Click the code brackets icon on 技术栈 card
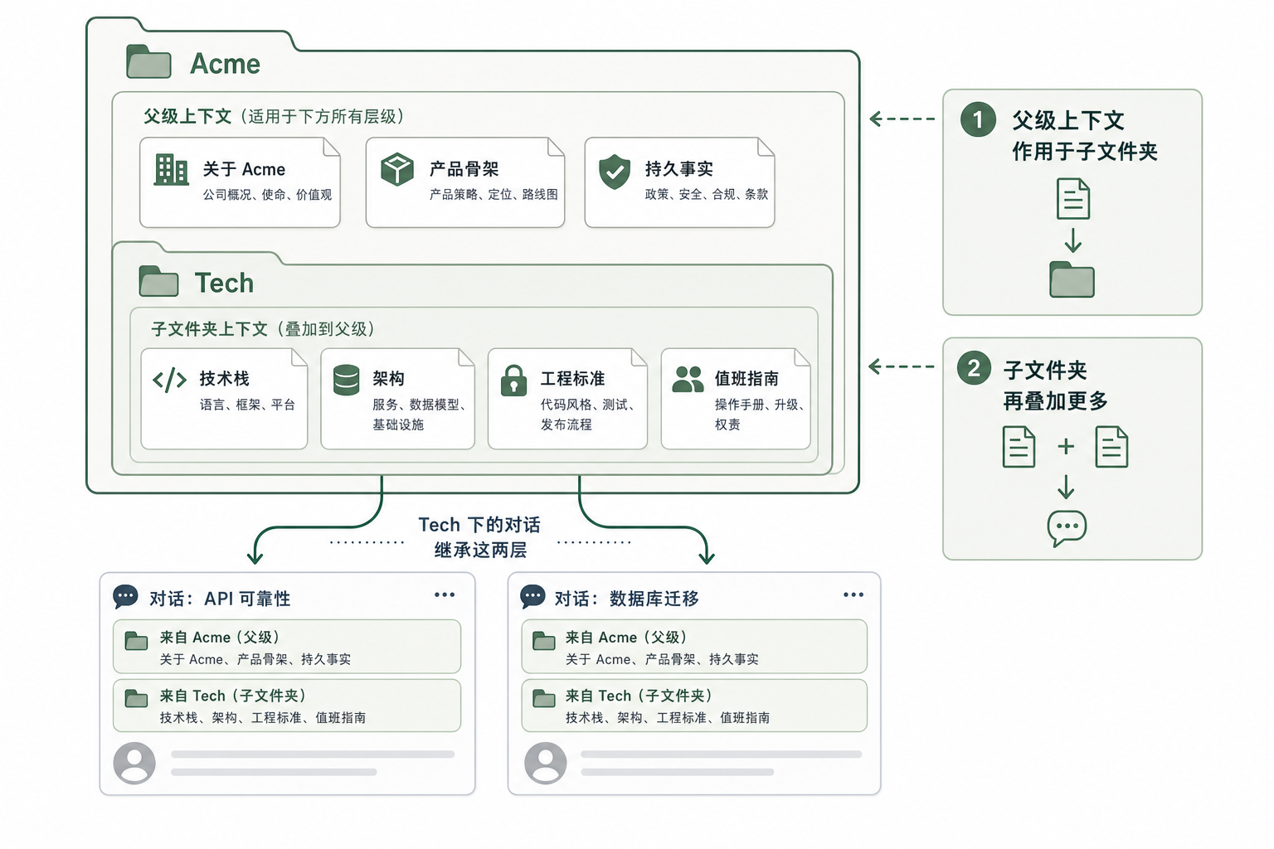The image size is (1274, 849). click(170, 381)
